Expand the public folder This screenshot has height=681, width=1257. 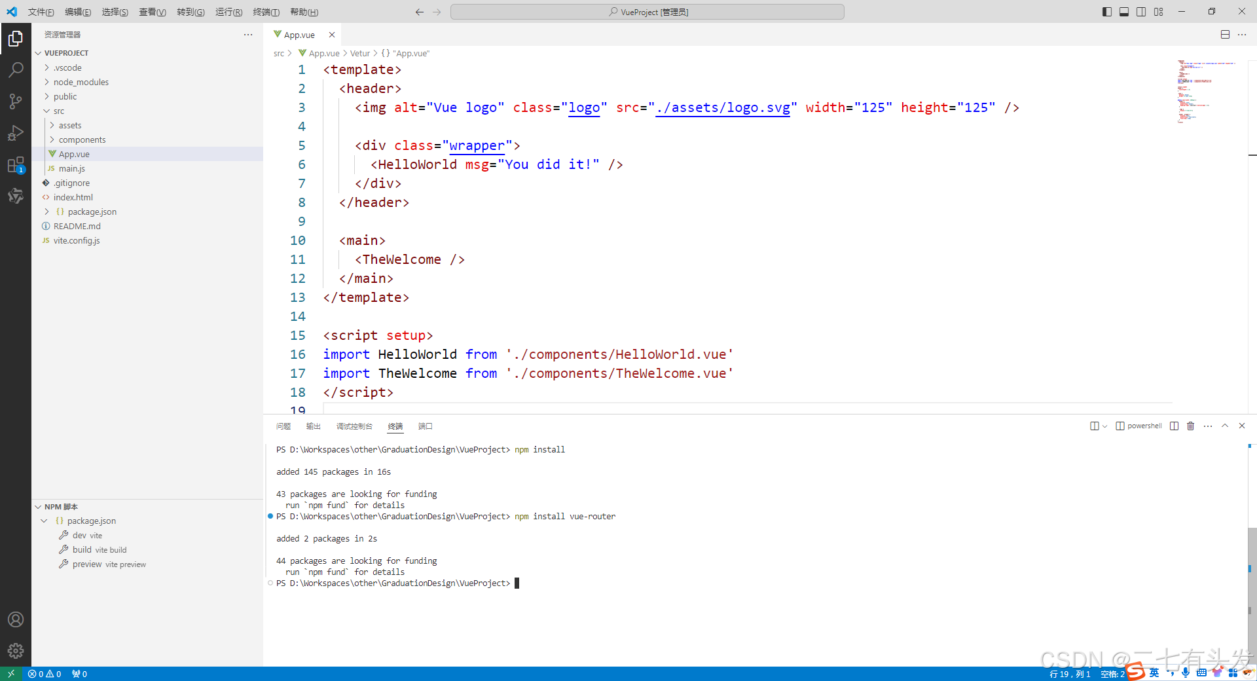147,96
